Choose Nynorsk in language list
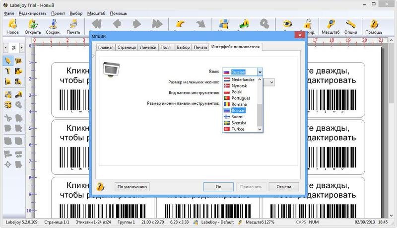397x228 pixels. 240,85
